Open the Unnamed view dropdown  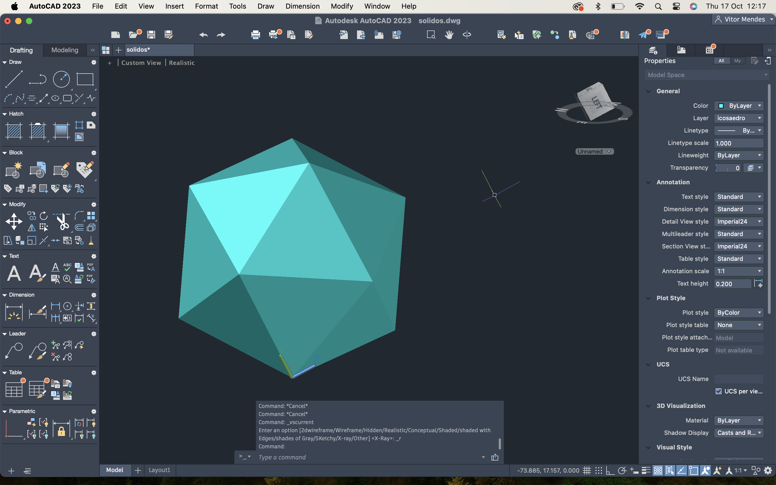click(x=594, y=151)
